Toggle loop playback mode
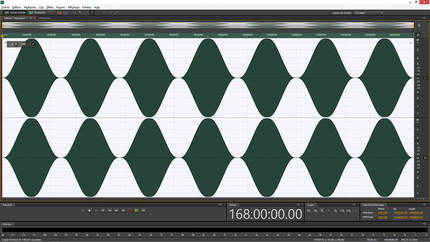430x242 pixels. [136, 211]
